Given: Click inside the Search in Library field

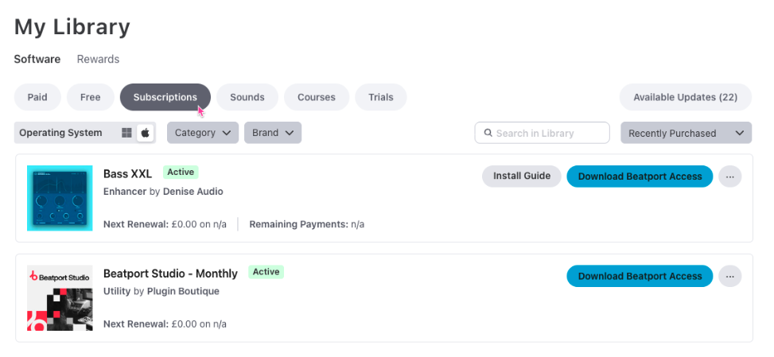Looking at the screenshot, I should pyautogui.click(x=549, y=134).
